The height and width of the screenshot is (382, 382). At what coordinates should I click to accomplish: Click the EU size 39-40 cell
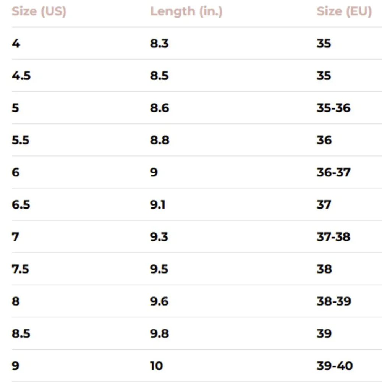335,366
